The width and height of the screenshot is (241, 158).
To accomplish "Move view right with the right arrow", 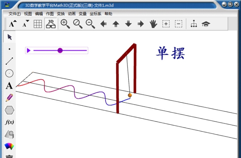I will (141, 24).
